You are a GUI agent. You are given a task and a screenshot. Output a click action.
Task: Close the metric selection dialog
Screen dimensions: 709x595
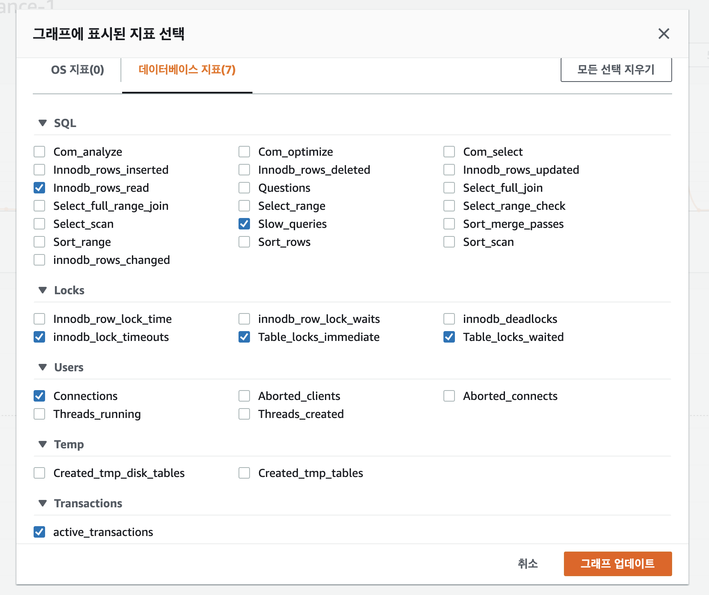click(x=664, y=34)
